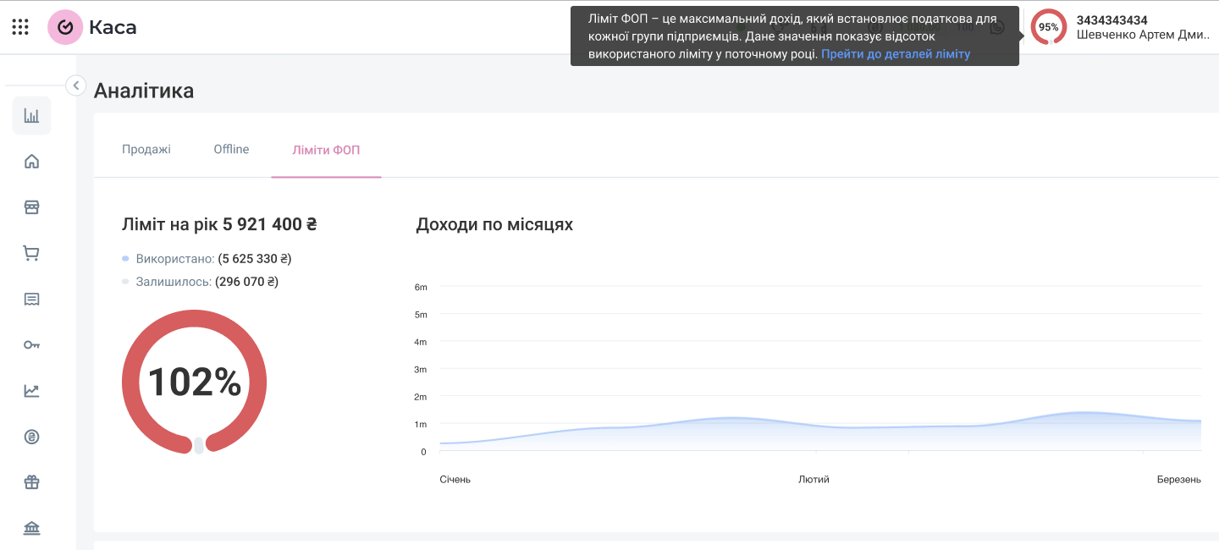Go to the home sidebar icon
This screenshot has width=1219, height=550.
point(31,162)
